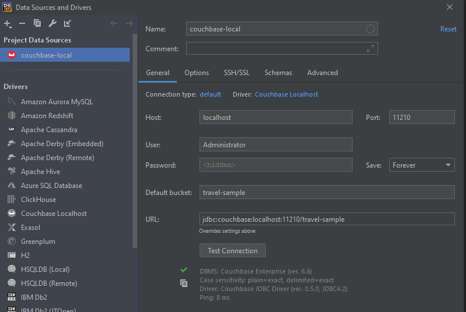The height and width of the screenshot is (312, 466).
Task: Click the User field with Administrator
Action: coord(276,144)
